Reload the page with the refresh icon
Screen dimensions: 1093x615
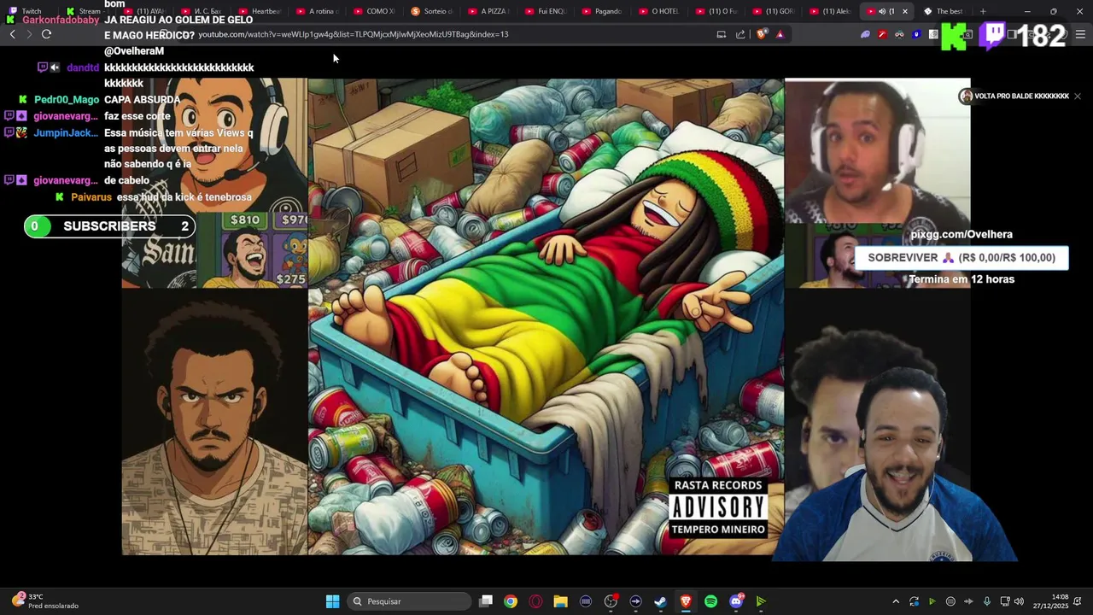(46, 34)
